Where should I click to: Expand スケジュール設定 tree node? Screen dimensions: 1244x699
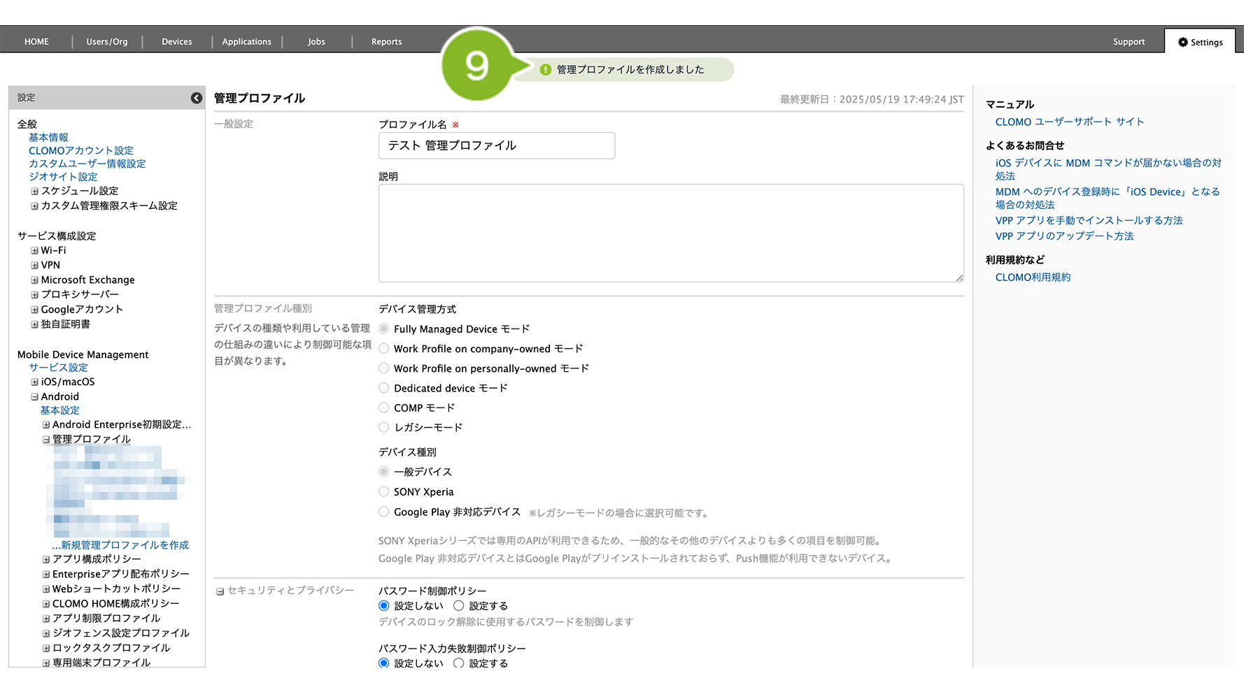(34, 191)
